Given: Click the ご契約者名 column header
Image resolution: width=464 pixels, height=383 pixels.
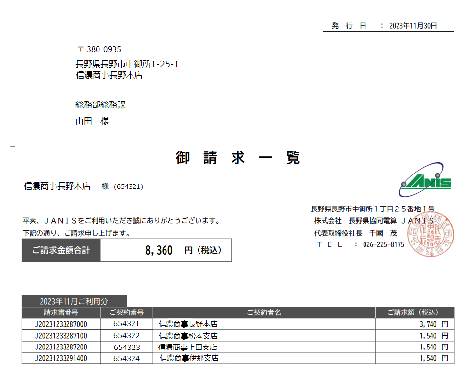Looking at the screenshot, I should point(264,313).
